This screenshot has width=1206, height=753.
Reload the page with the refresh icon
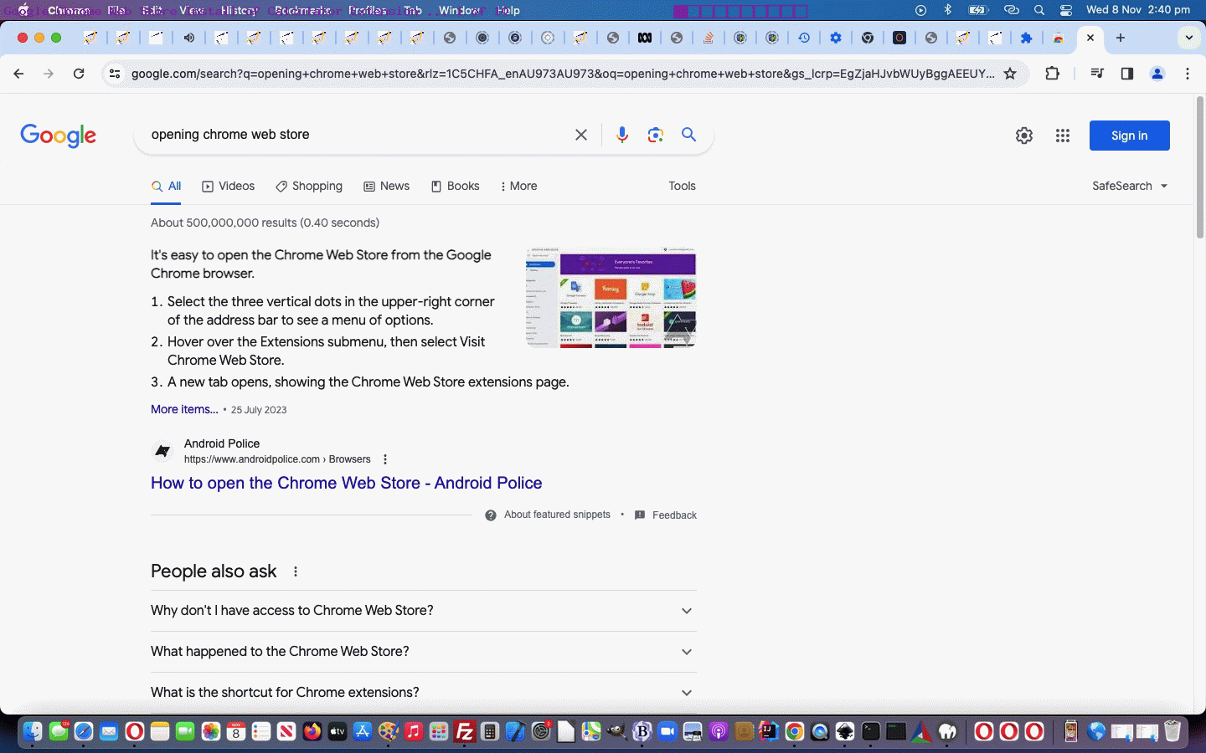(x=79, y=74)
